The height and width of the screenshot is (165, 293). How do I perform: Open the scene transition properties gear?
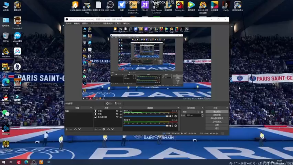coord(202,112)
